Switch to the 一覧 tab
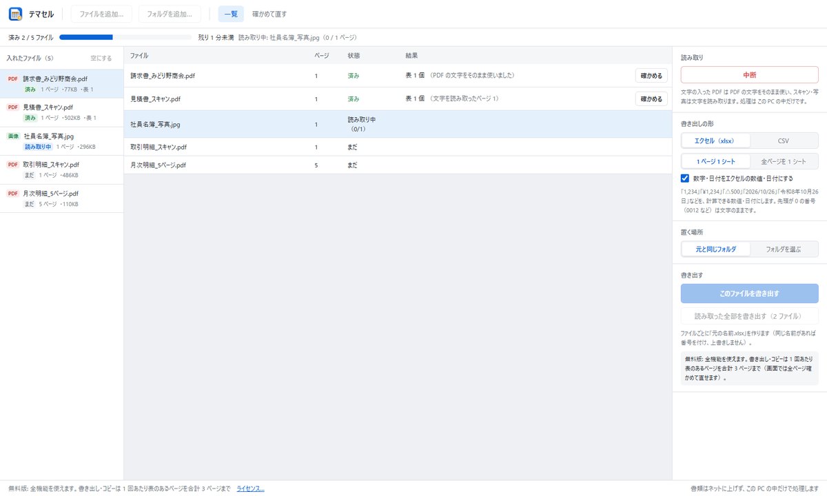827x496 pixels. pyautogui.click(x=231, y=14)
